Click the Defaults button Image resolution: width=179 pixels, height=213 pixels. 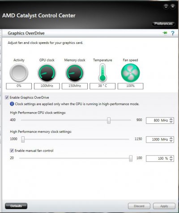pos(16,206)
